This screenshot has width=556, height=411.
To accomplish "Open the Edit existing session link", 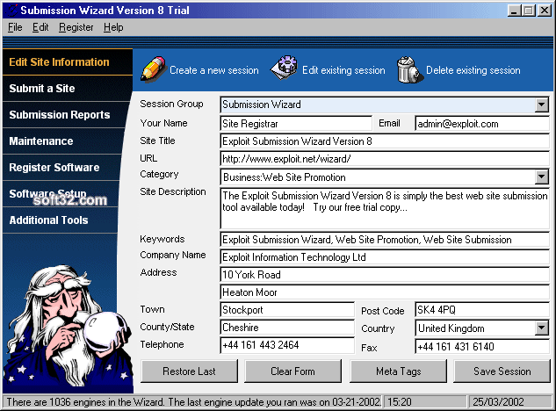I will tap(343, 70).
